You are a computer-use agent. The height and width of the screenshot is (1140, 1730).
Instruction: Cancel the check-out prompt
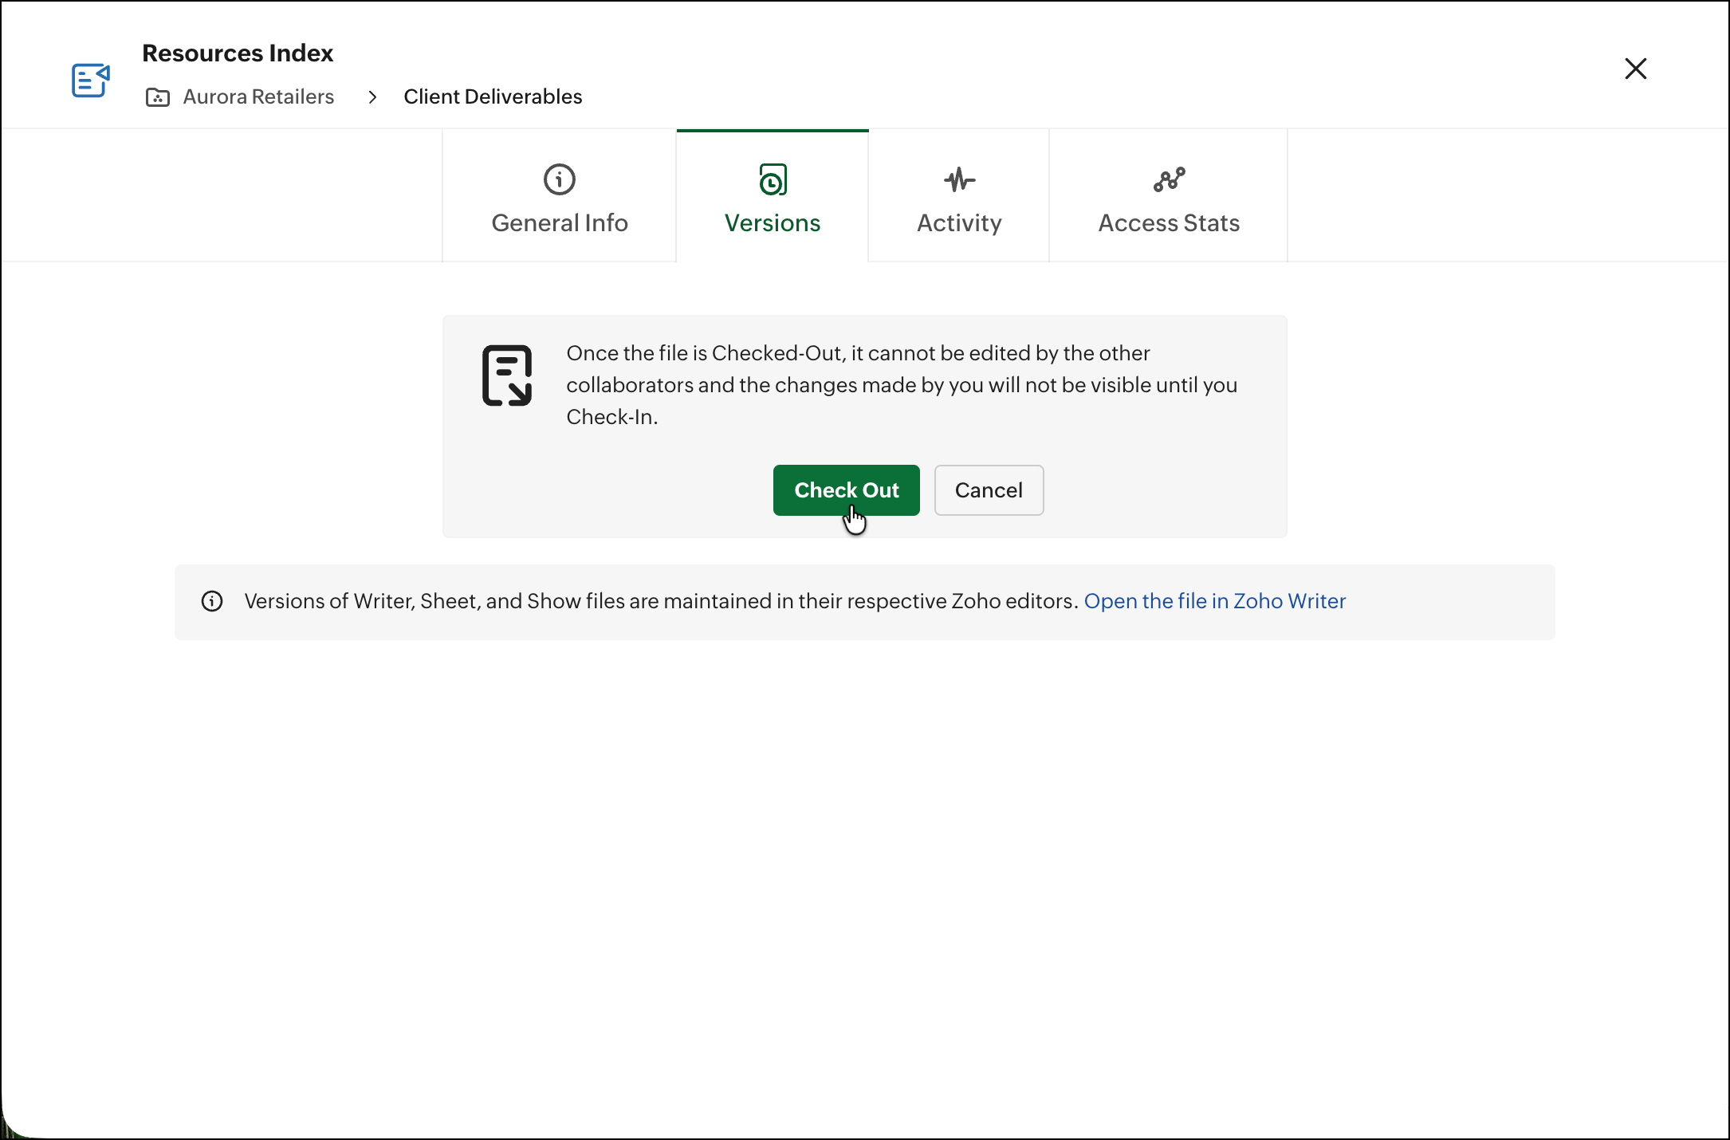point(989,490)
